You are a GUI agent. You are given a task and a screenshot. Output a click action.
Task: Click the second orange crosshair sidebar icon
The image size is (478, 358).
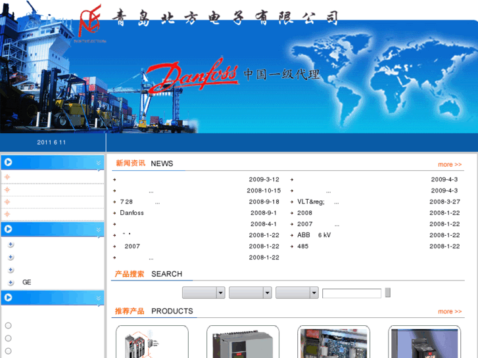(x=7, y=190)
